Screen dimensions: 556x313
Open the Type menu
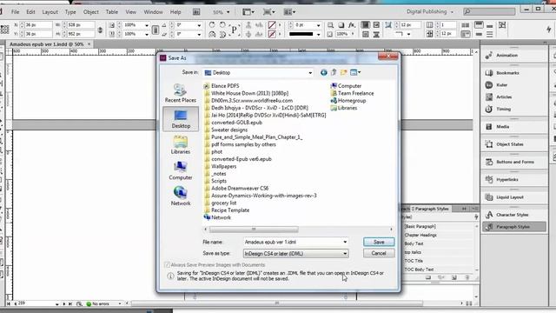click(x=70, y=11)
